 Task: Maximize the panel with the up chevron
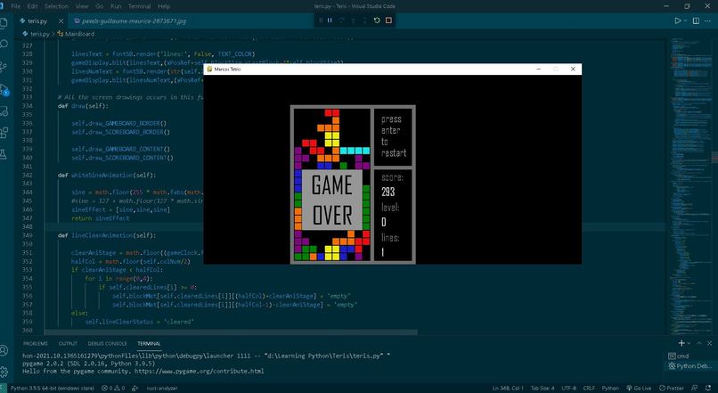699,343
